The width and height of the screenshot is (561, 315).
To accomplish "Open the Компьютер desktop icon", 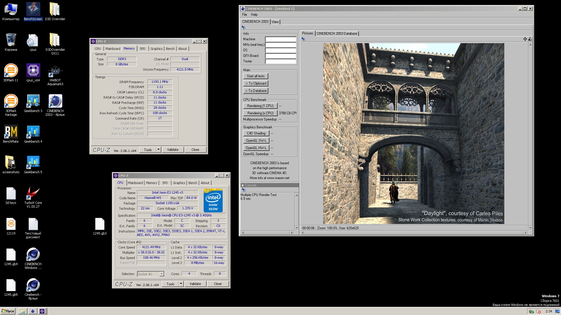I will (x=11, y=12).
